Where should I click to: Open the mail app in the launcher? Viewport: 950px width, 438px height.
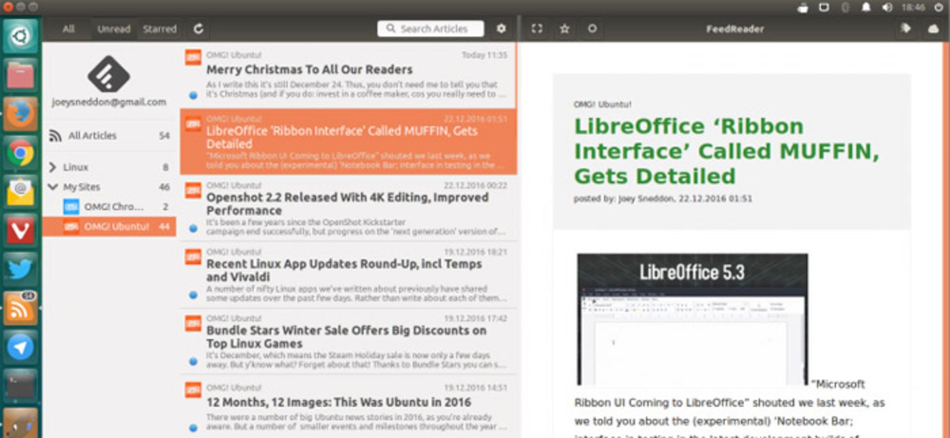20,192
